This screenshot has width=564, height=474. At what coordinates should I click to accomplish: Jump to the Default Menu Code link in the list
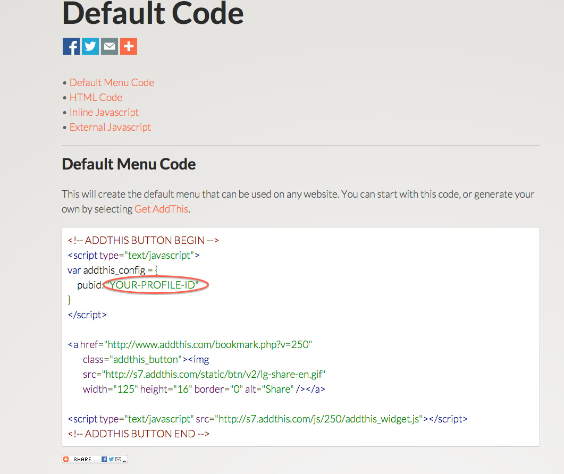pyautogui.click(x=112, y=83)
